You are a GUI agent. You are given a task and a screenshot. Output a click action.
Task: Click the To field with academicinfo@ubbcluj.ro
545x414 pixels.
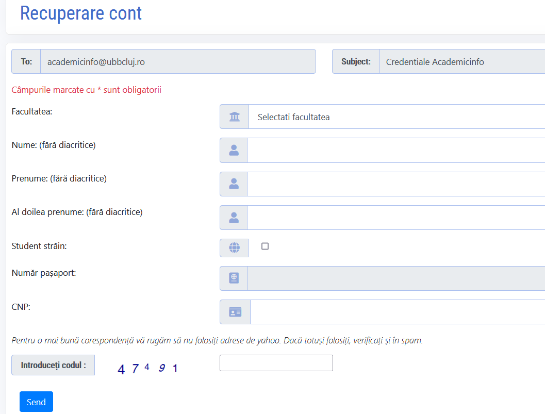coord(177,62)
